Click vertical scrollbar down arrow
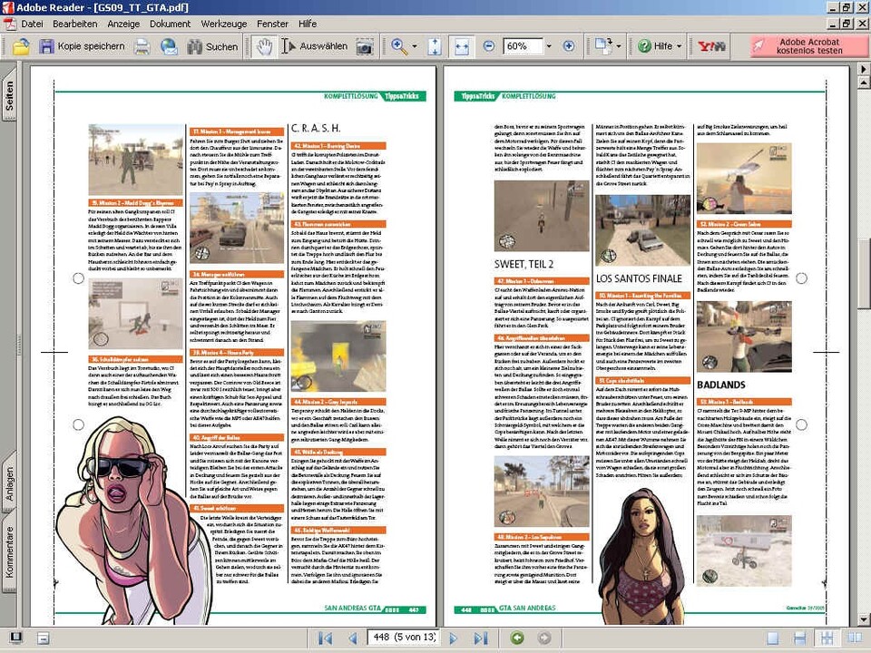Screen dimensions: 871x653 864,619
